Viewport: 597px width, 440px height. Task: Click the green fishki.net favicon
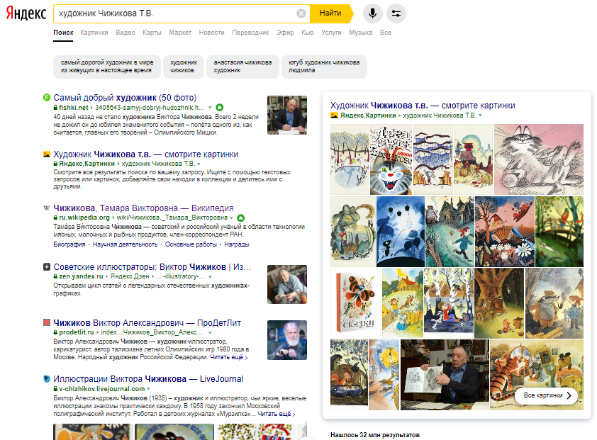coord(47,98)
